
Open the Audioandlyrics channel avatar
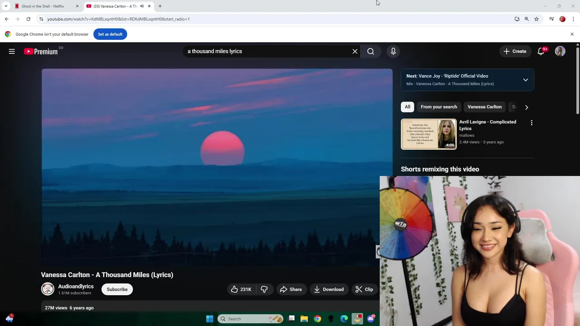click(x=48, y=289)
